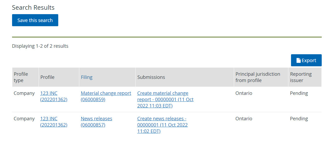Open Material change report (06000859) filing

106,96
